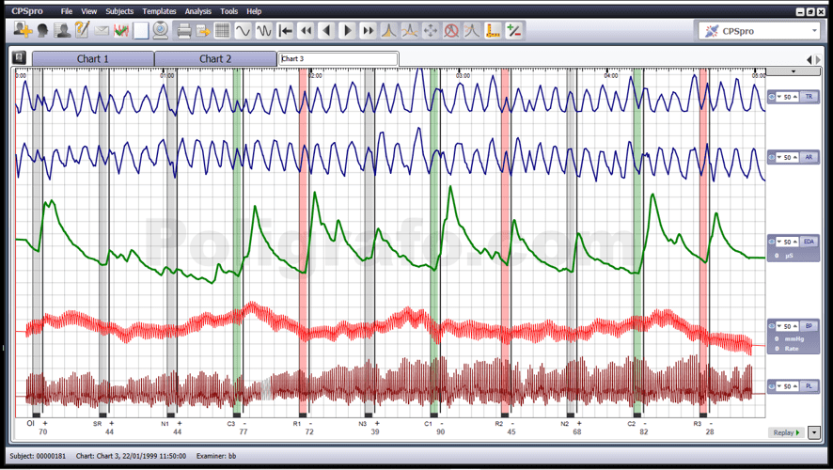Click the envelope mail icon
Image resolution: width=833 pixels, height=470 pixels.
(x=102, y=31)
